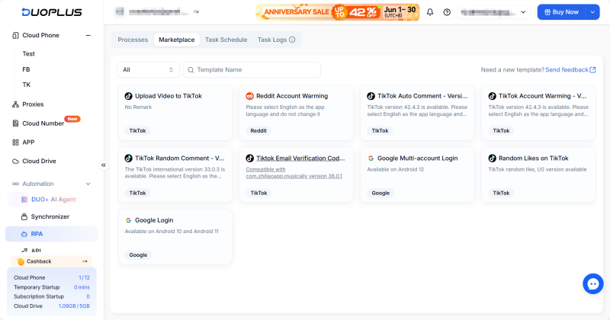Collapse the Automation section chevron
Viewport: 610px width, 320px height.
click(88, 184)
